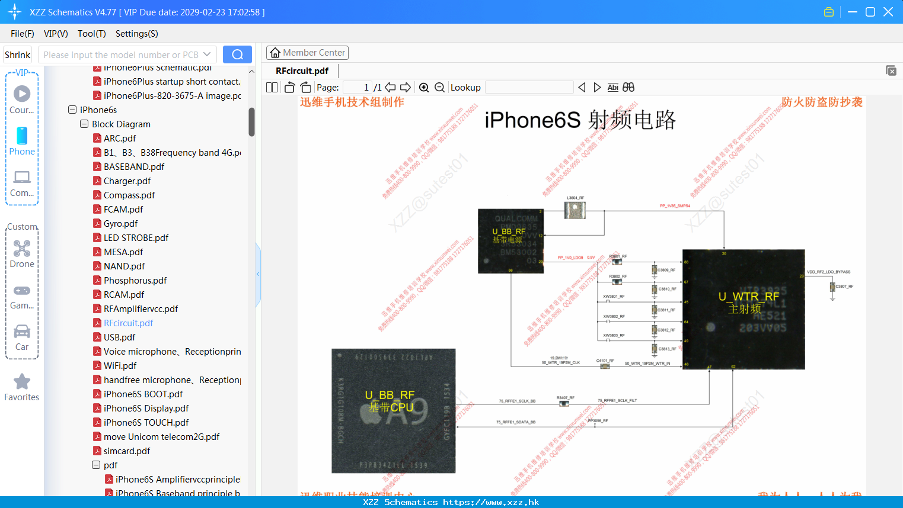Image resolution: width=903 pixels, height=508 pixels.
Task: Click the blue search button
Action: pos(237,54)
